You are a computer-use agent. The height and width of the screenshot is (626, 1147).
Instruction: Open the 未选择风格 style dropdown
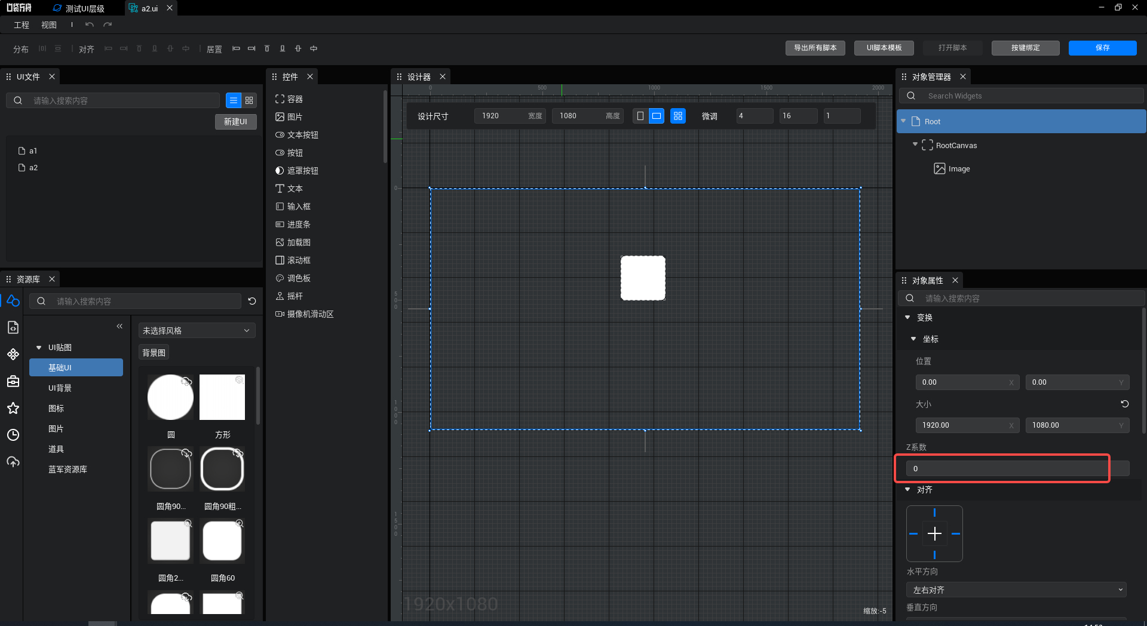pyautogui.click(x=197, y=330)
